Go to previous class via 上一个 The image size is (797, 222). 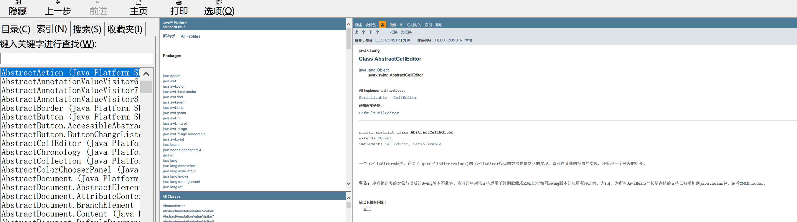click(360, 32)
